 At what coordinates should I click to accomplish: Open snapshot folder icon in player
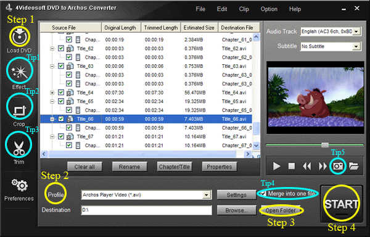click(x=353, y=166)
